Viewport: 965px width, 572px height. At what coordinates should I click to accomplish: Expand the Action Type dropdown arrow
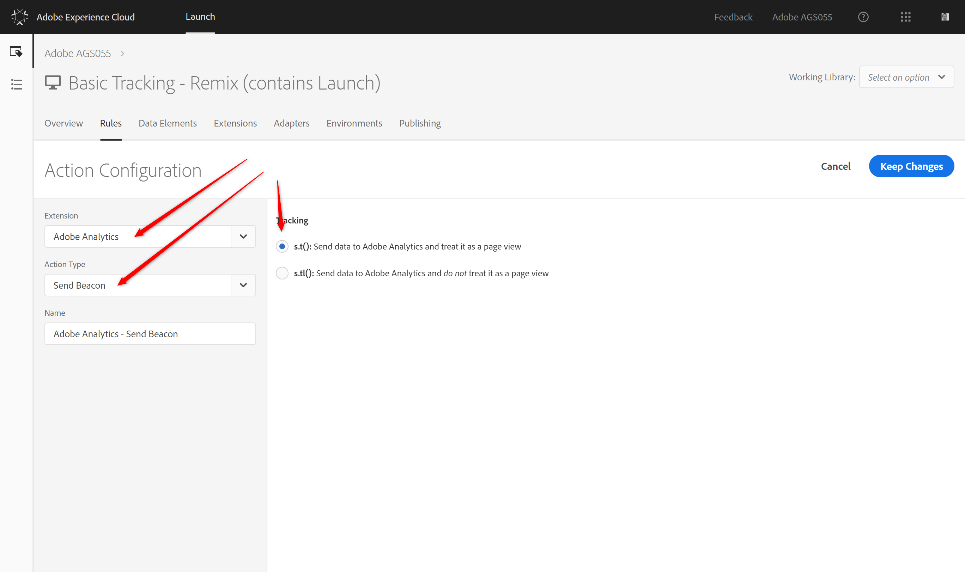coord(243,285)
